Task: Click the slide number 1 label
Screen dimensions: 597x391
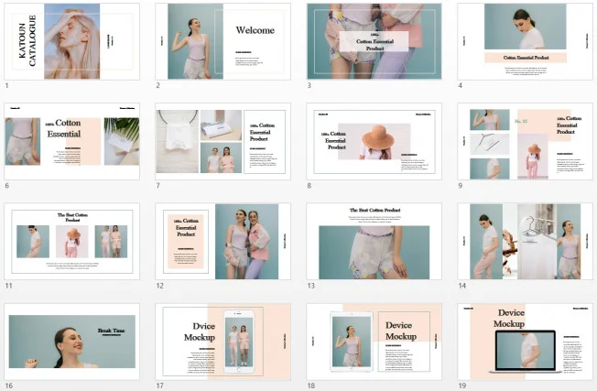Action: click(6, 86)
